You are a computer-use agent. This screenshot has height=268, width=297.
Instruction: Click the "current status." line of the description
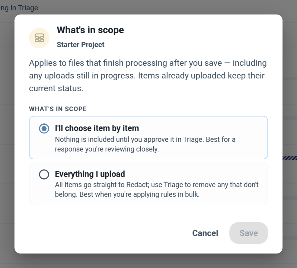click(56, 88)
